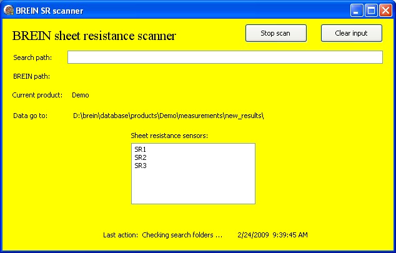Click the Clear input button
This screenshot has width=396, height=253.
click(x=351, y=33)
